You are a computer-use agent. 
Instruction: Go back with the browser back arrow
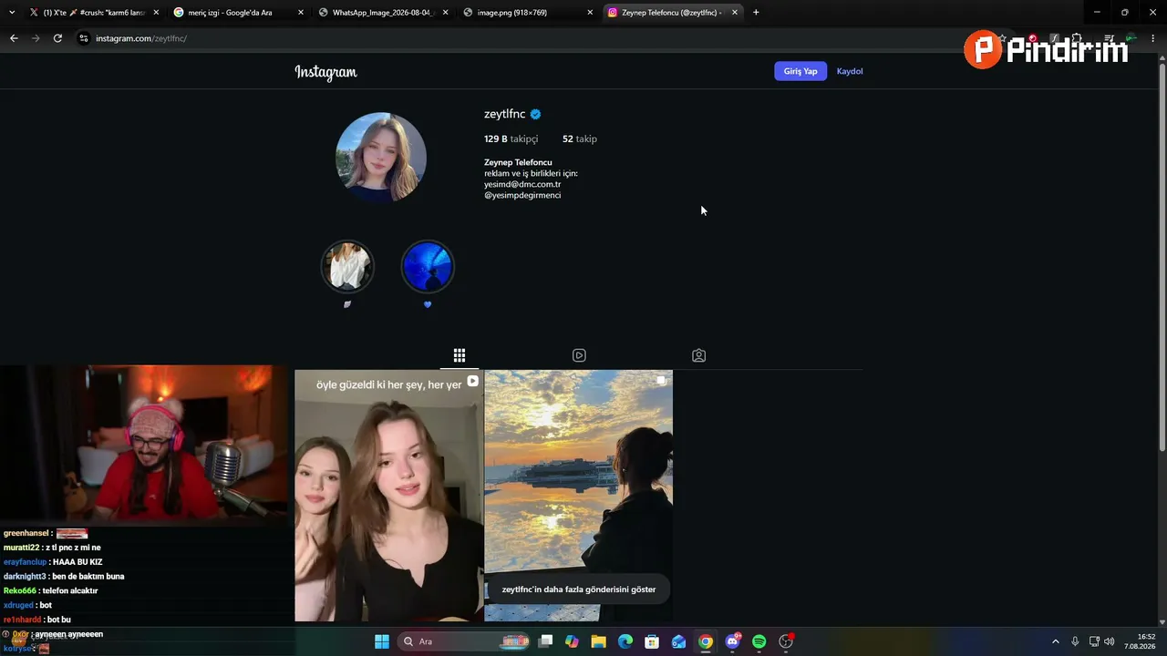[14, 38]
